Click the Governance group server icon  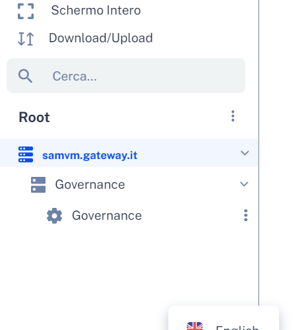click(38, 185)
